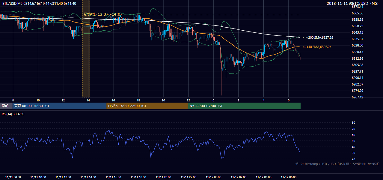
Task: Click the '11/12 06:00' date axis label
Action: (x=288, y=177)
